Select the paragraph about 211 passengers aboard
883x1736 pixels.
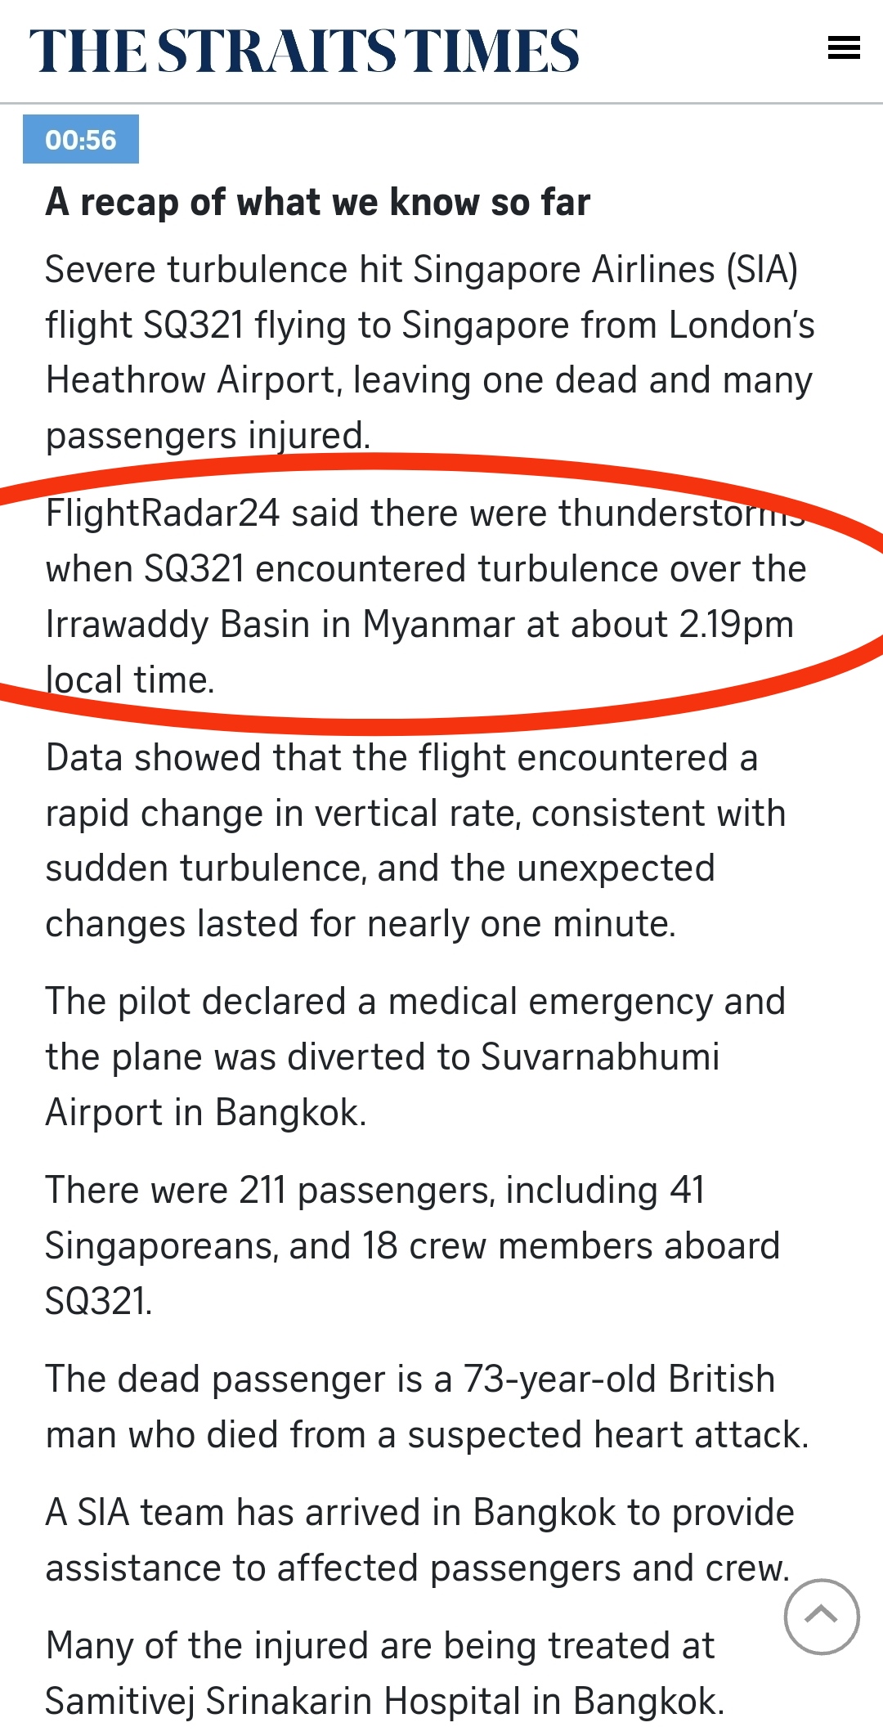[x=413, y=1245]
